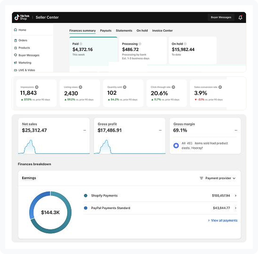Screen dimensions: 258x254
Task: Collapse the Net sales card dash
Action: point(85,130)
